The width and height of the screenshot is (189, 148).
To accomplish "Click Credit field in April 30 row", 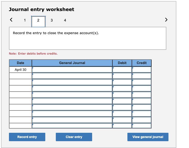I will [x=142, y=70].
